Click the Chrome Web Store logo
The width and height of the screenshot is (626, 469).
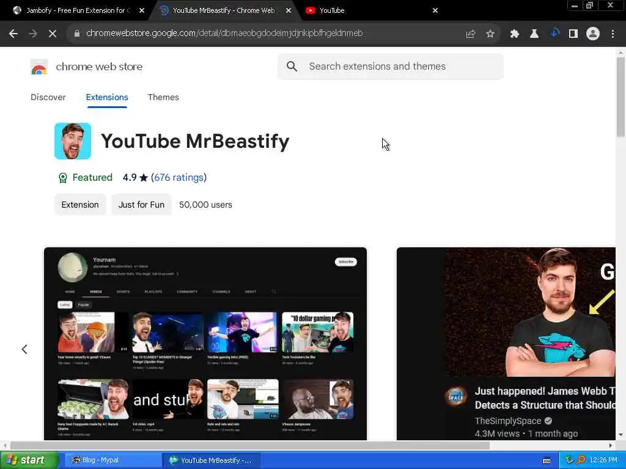39,67
